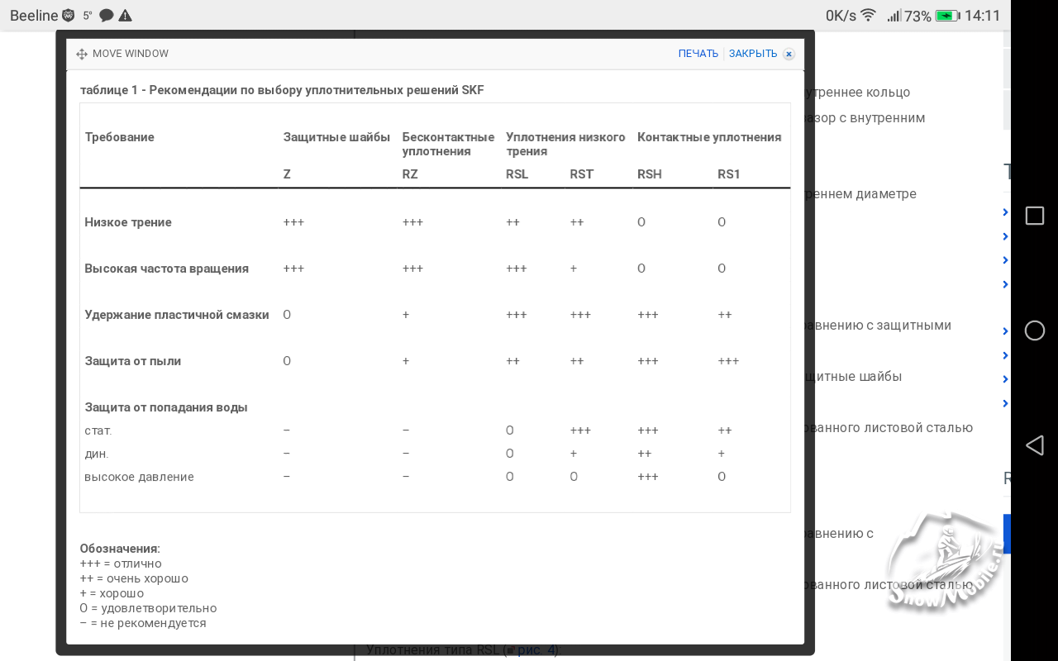Click the 'Z' seal type subheader
Image resolution: width=1058 pixels, height=661 pixels.
(287, 174)
